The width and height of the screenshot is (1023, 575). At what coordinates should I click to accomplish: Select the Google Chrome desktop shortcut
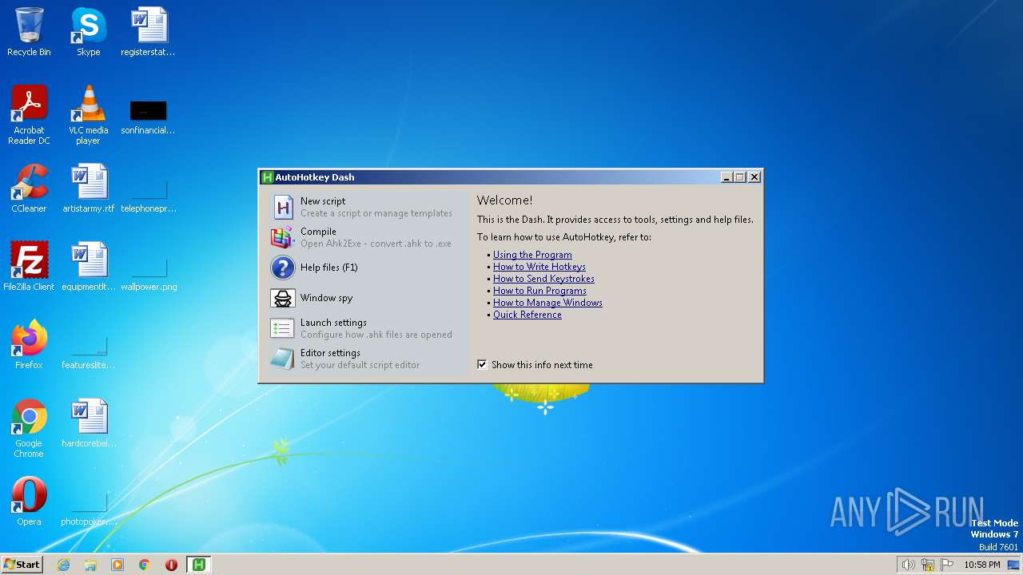tap(29, 428)
